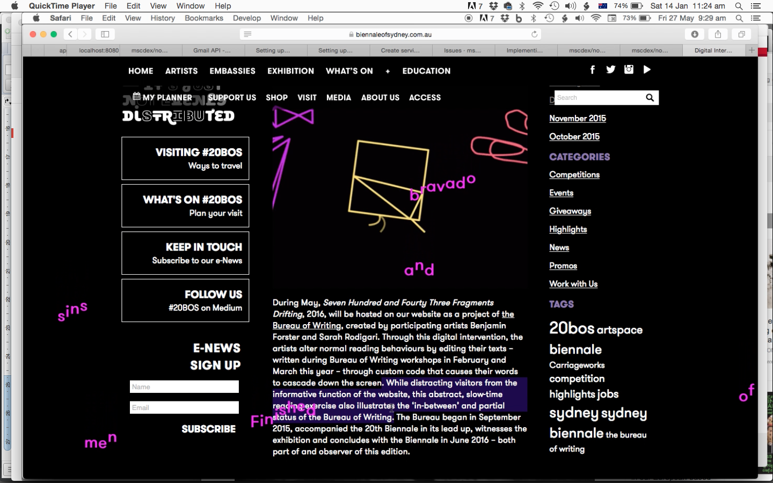
Task: Open the QuickTime Player menu
Action: click(62, 6)
